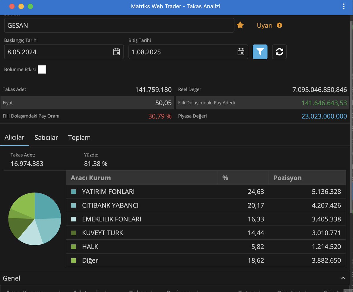Apply the blue filter funnel button
Image resolution: width=353 pixels, height=292 pixels.
(260, 52)
